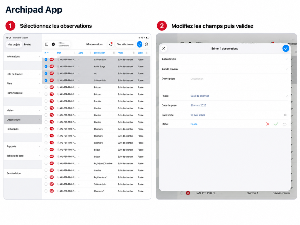Clear the Date limite value icon

[285, 115]
